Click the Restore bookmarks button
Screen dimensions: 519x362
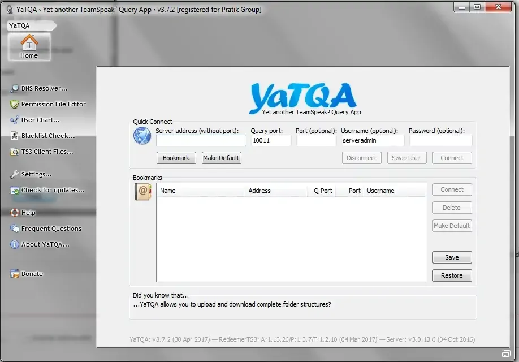tap(452, 275)
